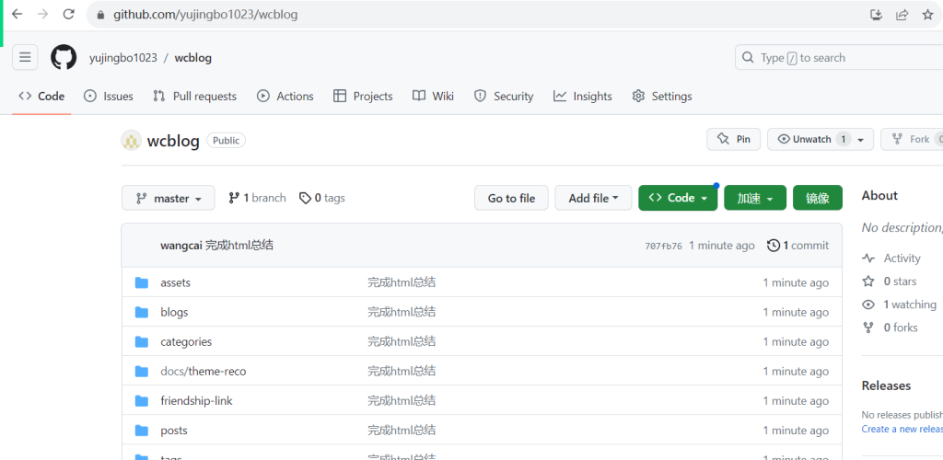This screenshot has width=943, height=460.
Task: Click the forks icon in About sidebar
Action: 867,328
